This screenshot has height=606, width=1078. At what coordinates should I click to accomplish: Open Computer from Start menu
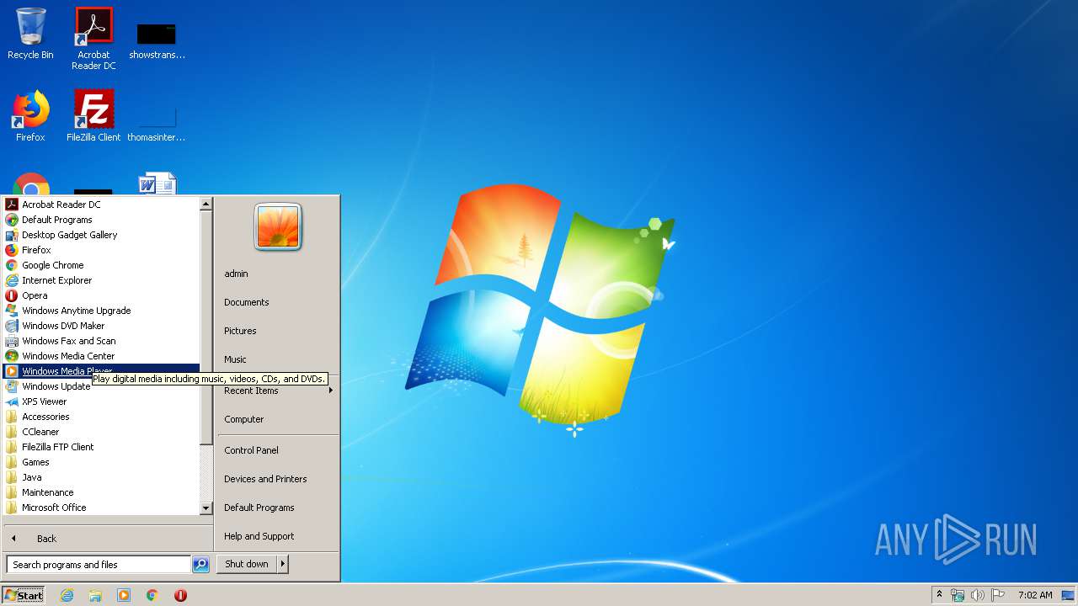[x=278, y=419]
